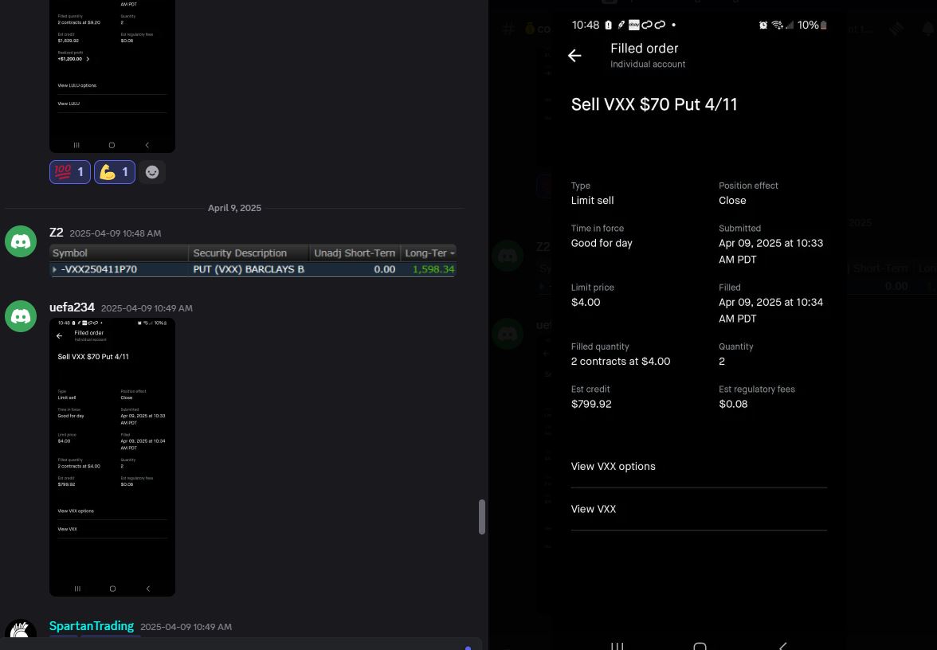Click the Symbol column header

click(119, 253)
